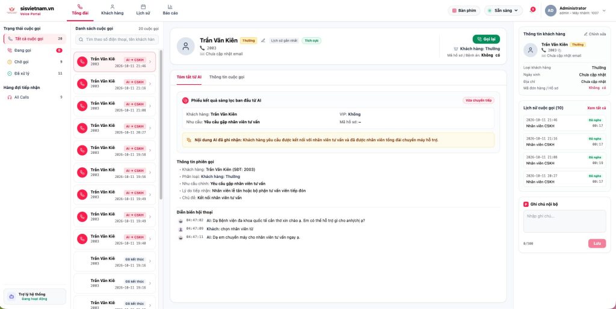This screenshot has width=616, height=309.
Task: Click phone icon of 21:46 call
Action: 82,62
